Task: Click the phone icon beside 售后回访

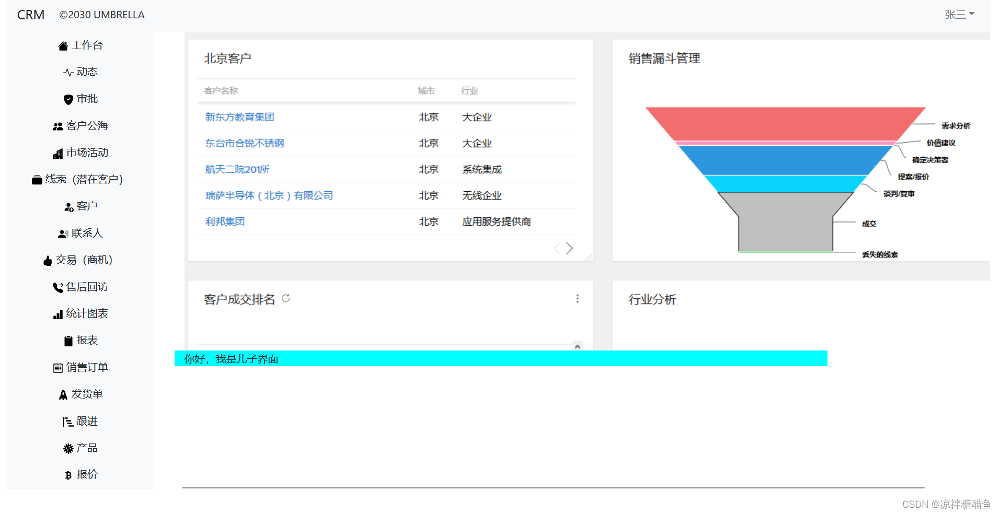Action: pos(58,287)
